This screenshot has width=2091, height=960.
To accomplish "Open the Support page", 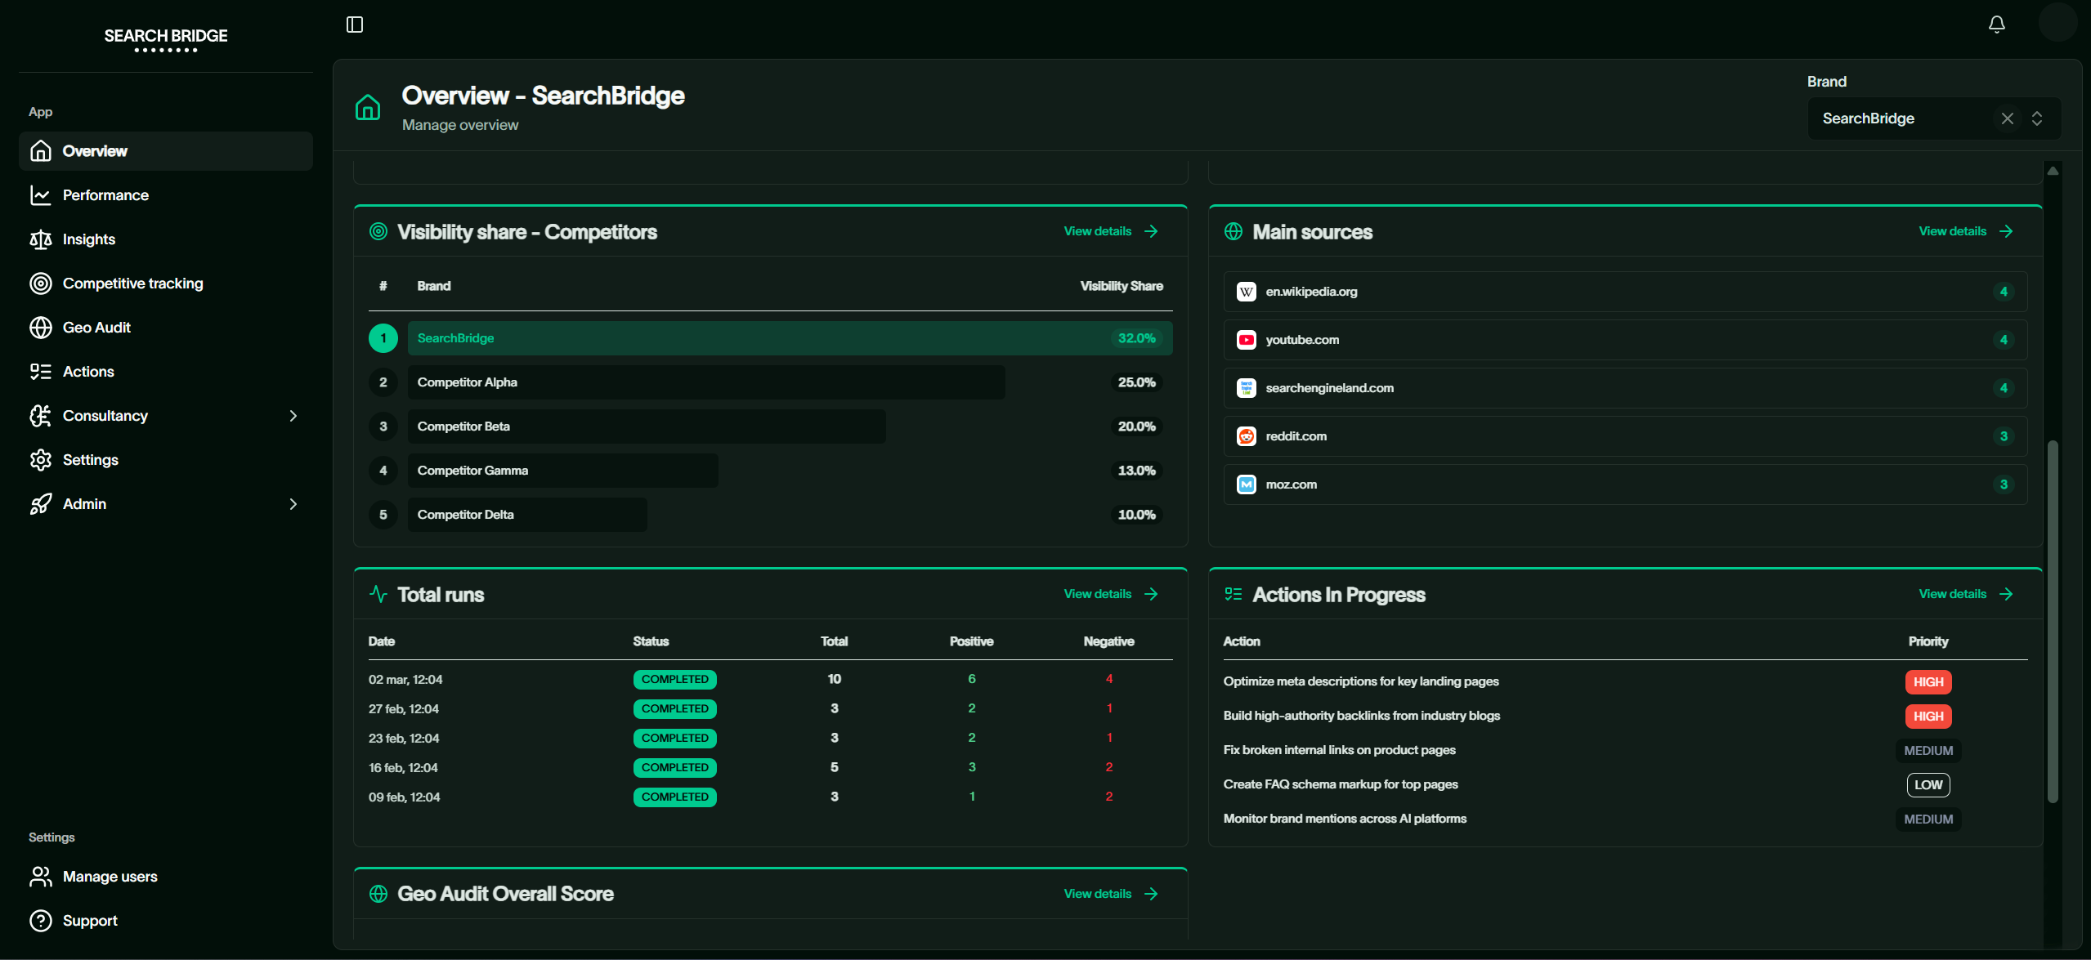I will point(166,921).
